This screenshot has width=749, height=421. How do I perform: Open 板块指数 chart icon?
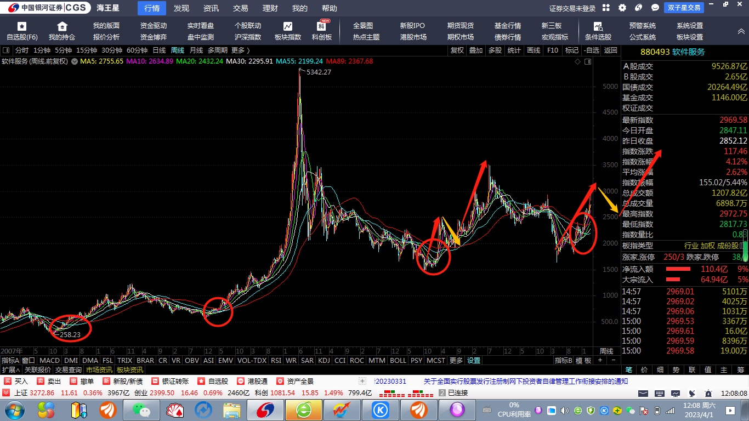(x=288, y=26)
